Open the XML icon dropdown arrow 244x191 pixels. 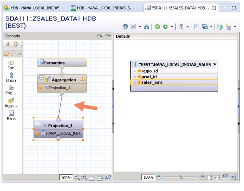click(x=211, y=27)
